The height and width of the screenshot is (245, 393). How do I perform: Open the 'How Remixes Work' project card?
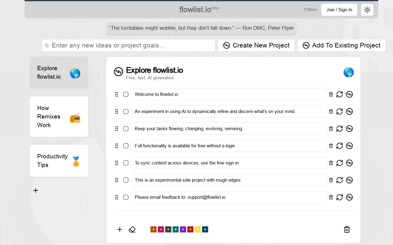coord(59,117)
